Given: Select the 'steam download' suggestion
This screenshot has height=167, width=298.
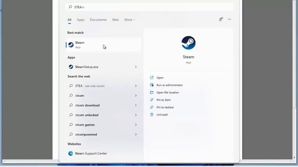Looking at the screenshot, I should (x=103, y=105).
